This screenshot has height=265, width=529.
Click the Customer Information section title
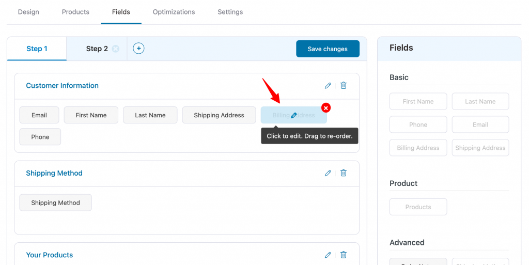[x=63, y=86]
